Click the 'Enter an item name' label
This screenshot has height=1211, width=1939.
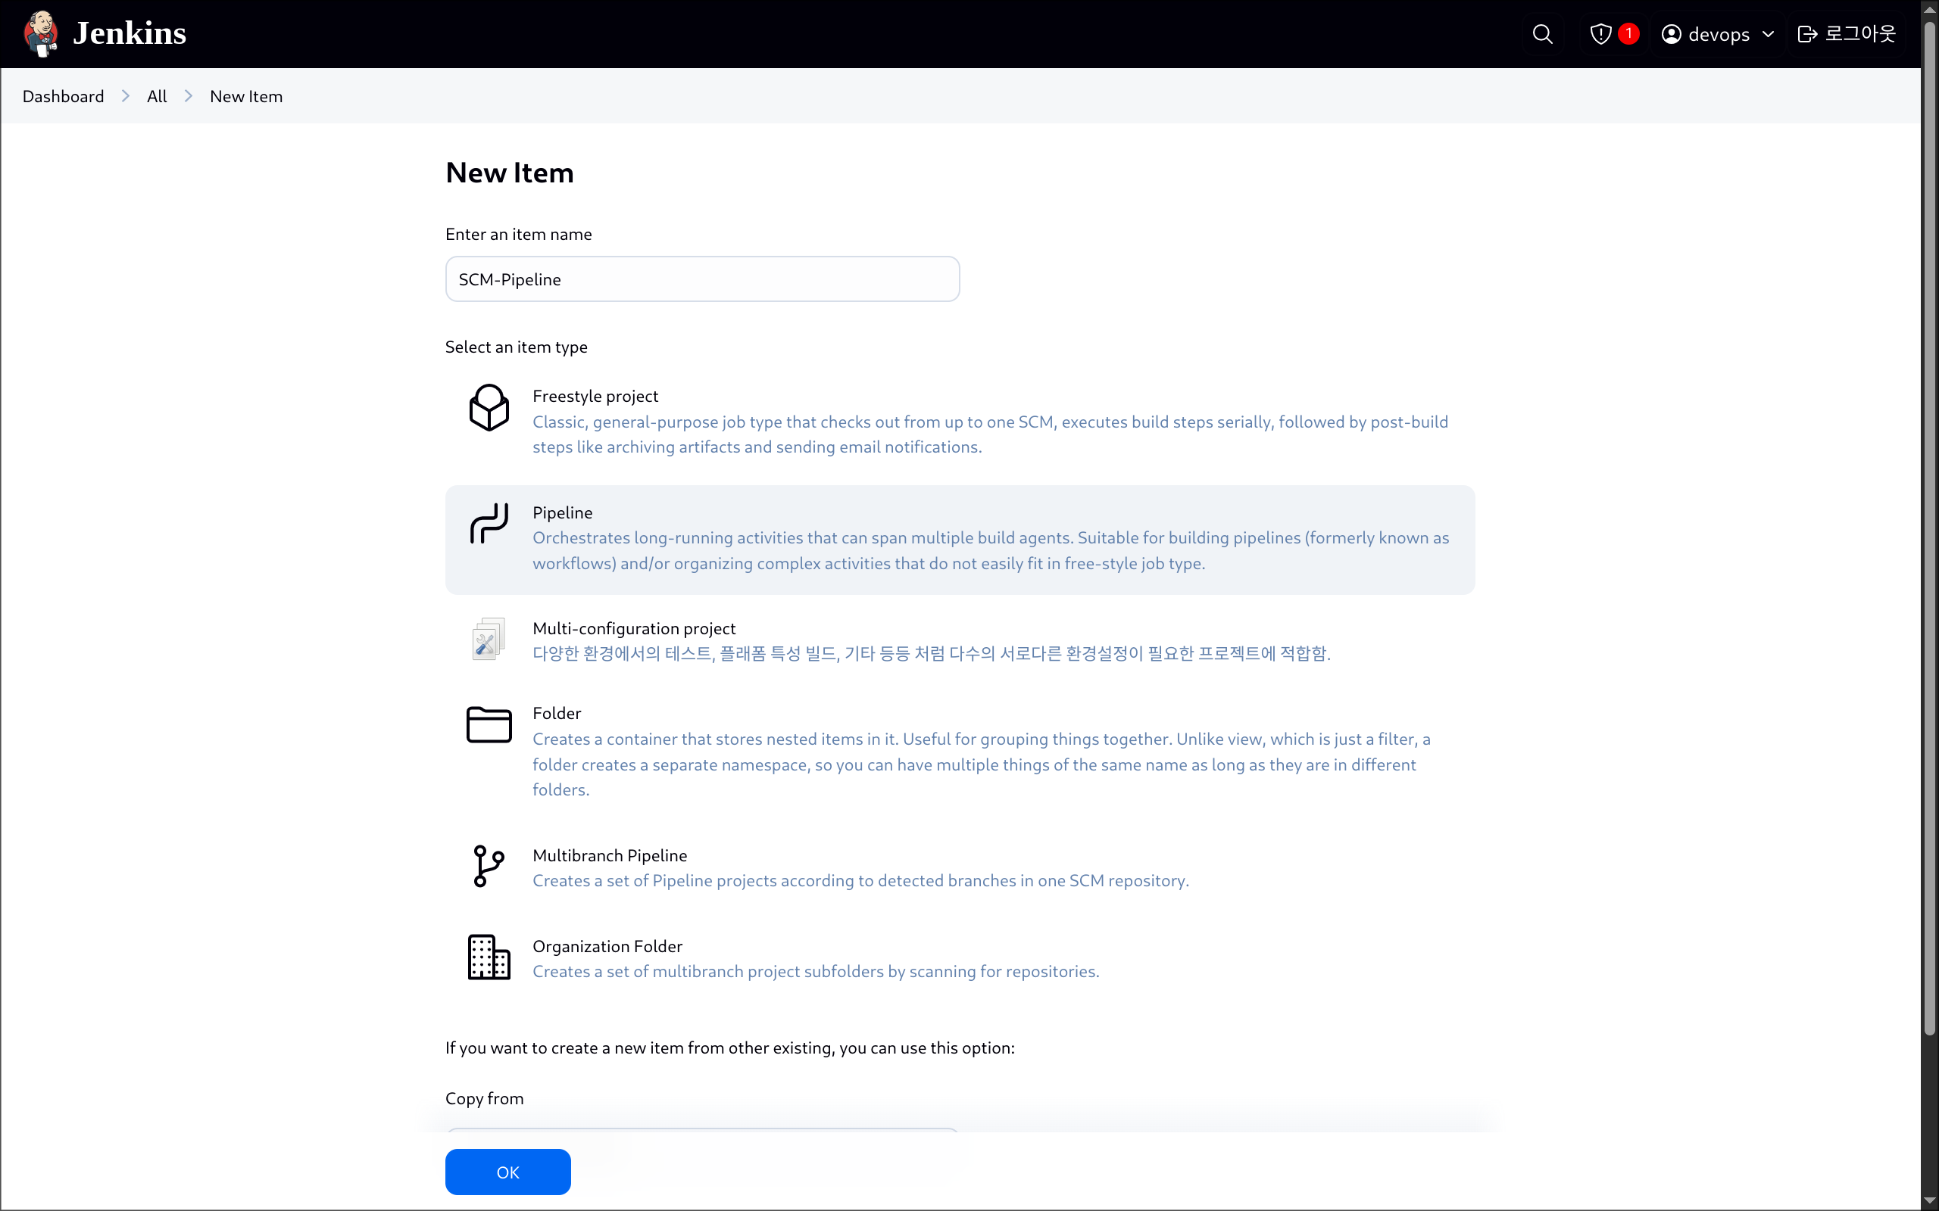click(x=518, y=234)
